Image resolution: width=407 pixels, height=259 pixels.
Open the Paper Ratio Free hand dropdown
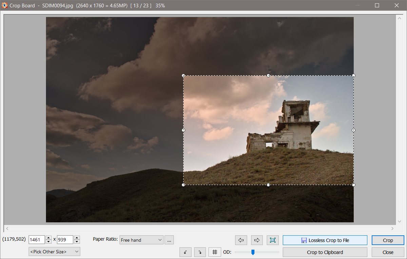(141, 240)
